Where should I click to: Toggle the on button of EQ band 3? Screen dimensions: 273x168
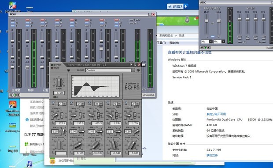[90, 103]
